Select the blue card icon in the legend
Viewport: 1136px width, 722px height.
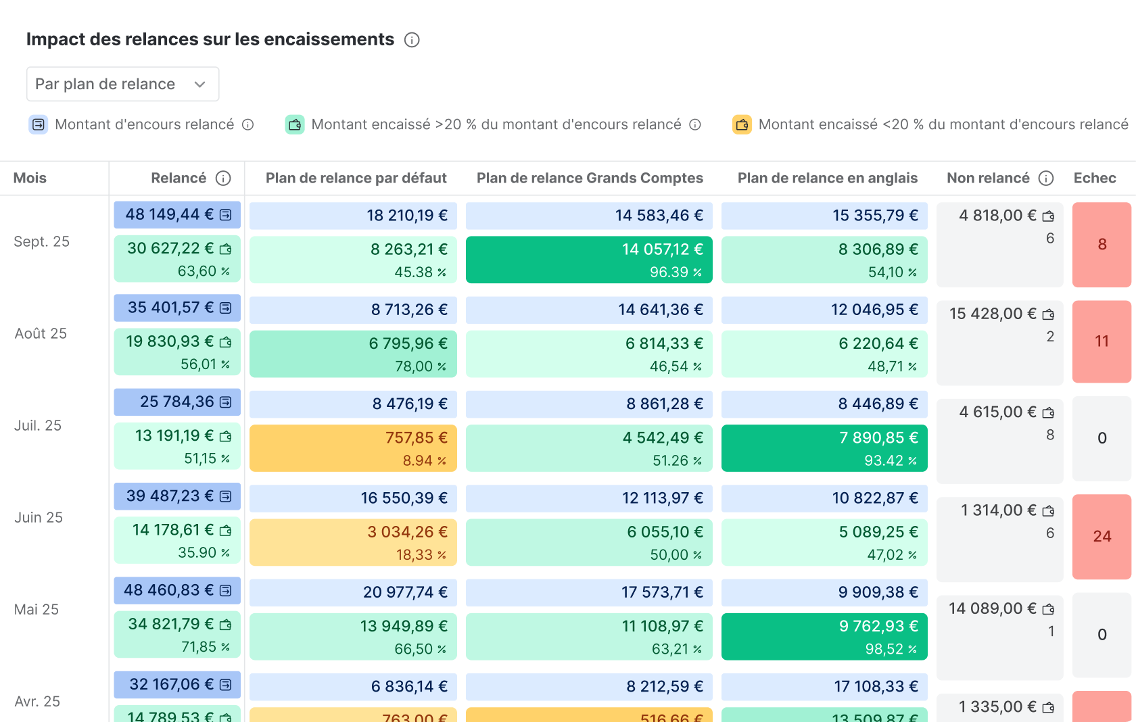point(38,124)
